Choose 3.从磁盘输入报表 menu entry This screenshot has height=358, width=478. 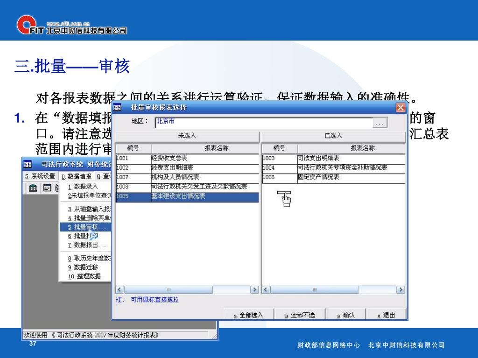85,209
